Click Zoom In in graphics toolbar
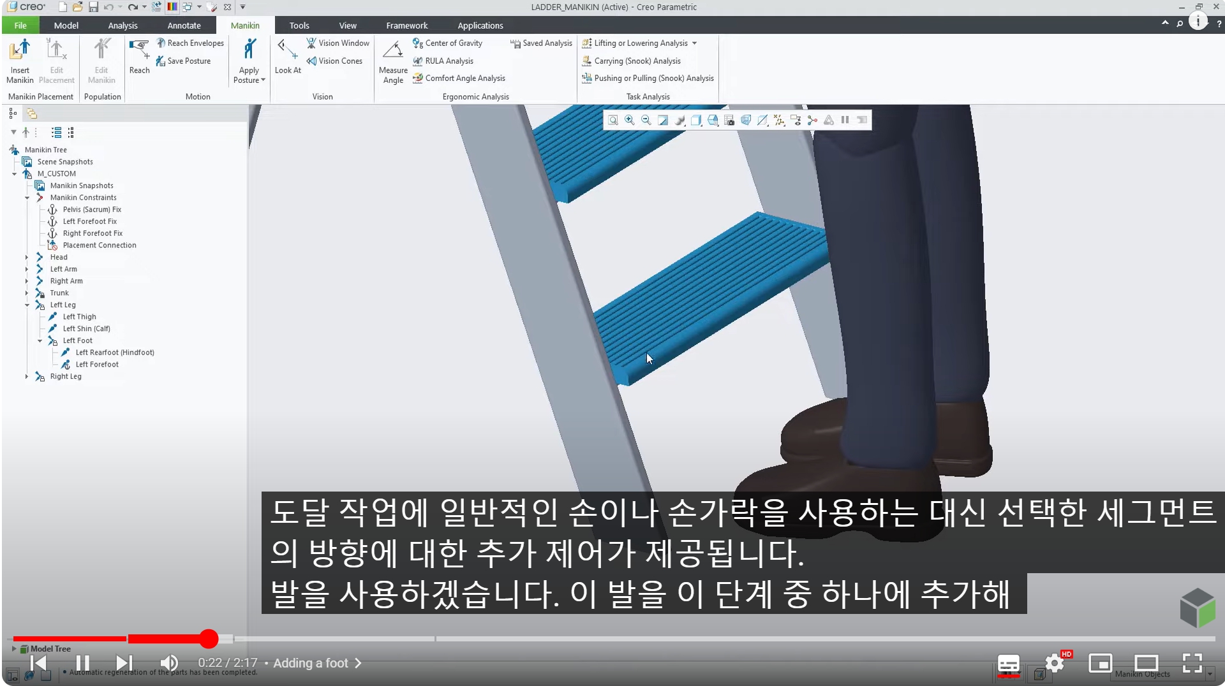Screen dimensions: 1225x686 pos(630,120)
